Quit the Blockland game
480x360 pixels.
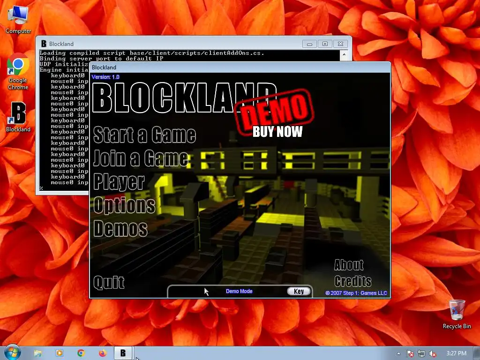pyautogui.click(x=109, y=282)
